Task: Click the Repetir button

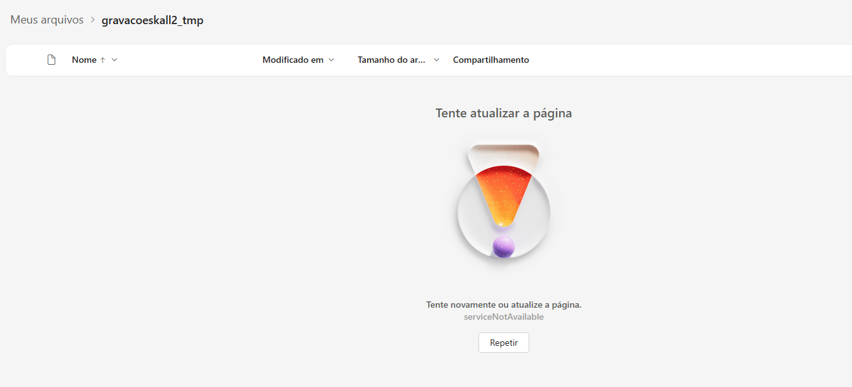Action: coord(504,343)
